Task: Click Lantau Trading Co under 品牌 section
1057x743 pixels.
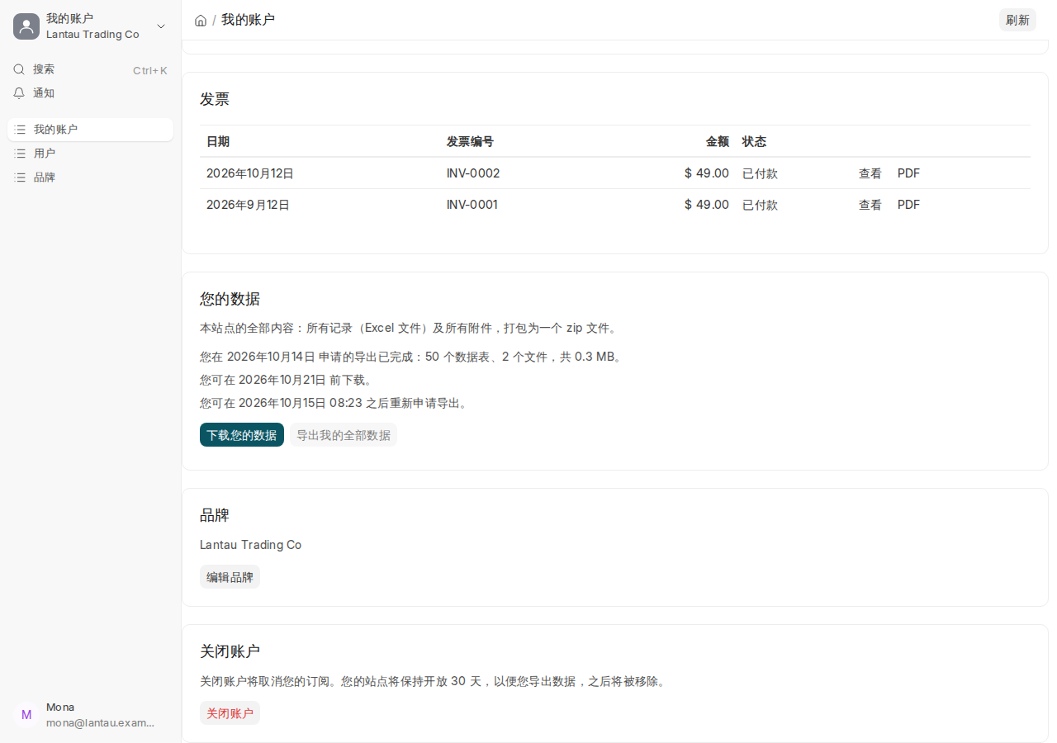Action: pyautogui.click(x=251, y=545)
